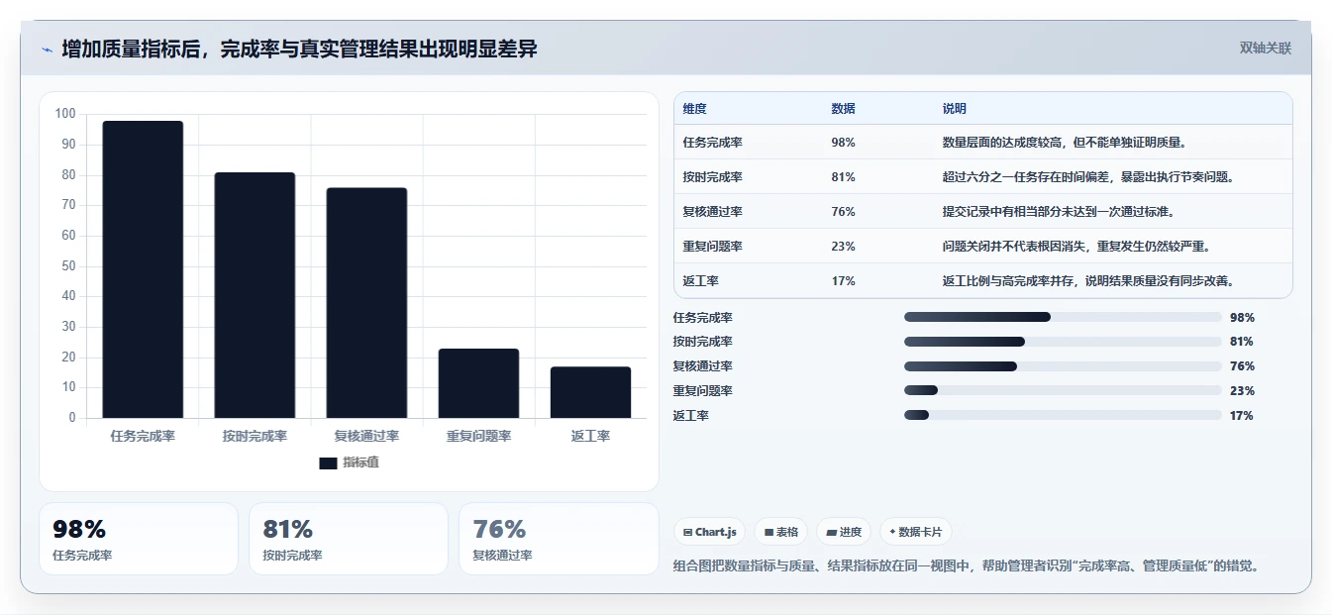The image size is (1332, 615).
Task: Click the 76% progress bar for 复核通过率
Action: point(1063,366)
